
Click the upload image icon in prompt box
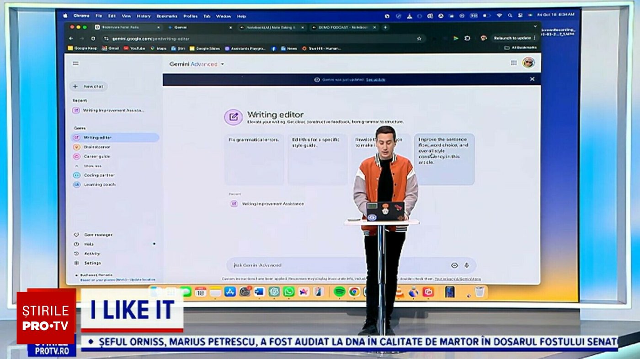coord(454,265)
